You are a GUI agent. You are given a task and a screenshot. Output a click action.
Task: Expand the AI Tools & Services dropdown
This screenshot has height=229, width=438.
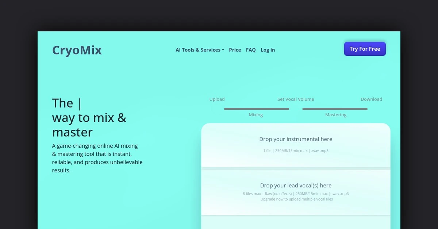click(x=200, y=50)
